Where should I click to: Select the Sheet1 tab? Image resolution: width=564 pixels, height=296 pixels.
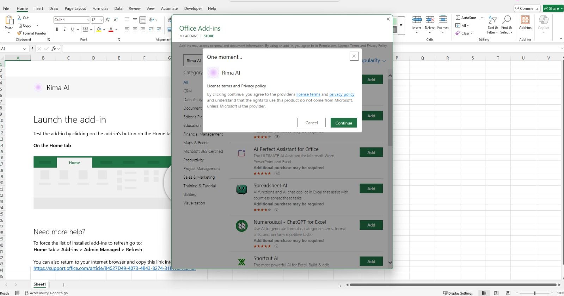coord(39,284)
